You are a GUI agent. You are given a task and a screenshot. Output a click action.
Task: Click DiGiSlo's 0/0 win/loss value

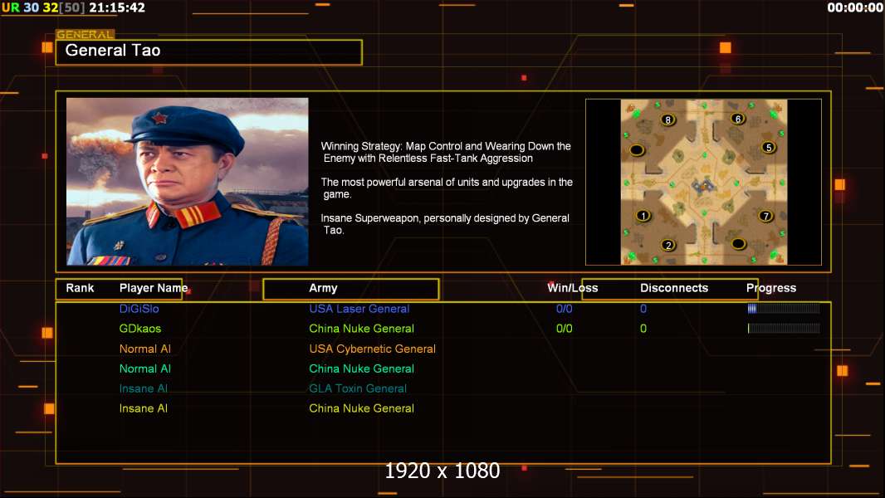pos(564,309)
